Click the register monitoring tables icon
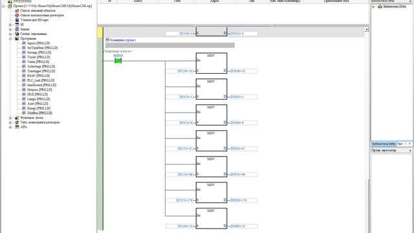 pos(17,122)
